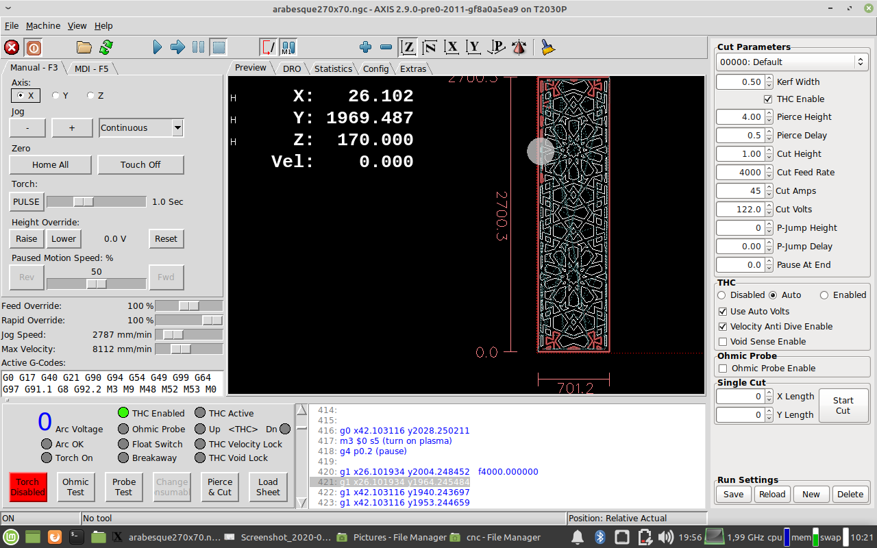Switch to perspective P view

pos(497,47)
